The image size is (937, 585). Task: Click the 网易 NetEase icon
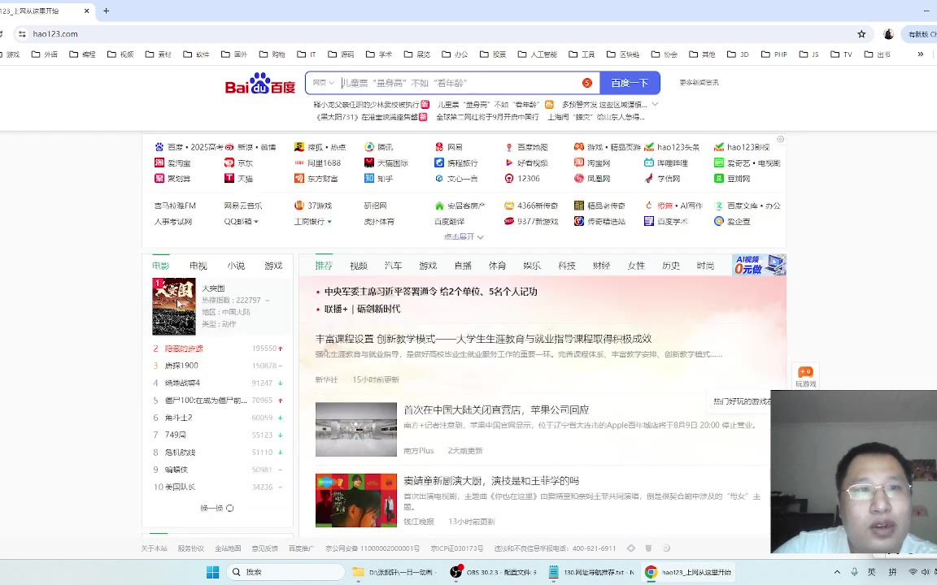(439, 147)
